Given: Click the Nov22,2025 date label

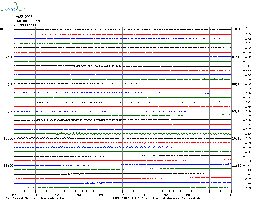Looking at the screenshot, I should (23, 17).
